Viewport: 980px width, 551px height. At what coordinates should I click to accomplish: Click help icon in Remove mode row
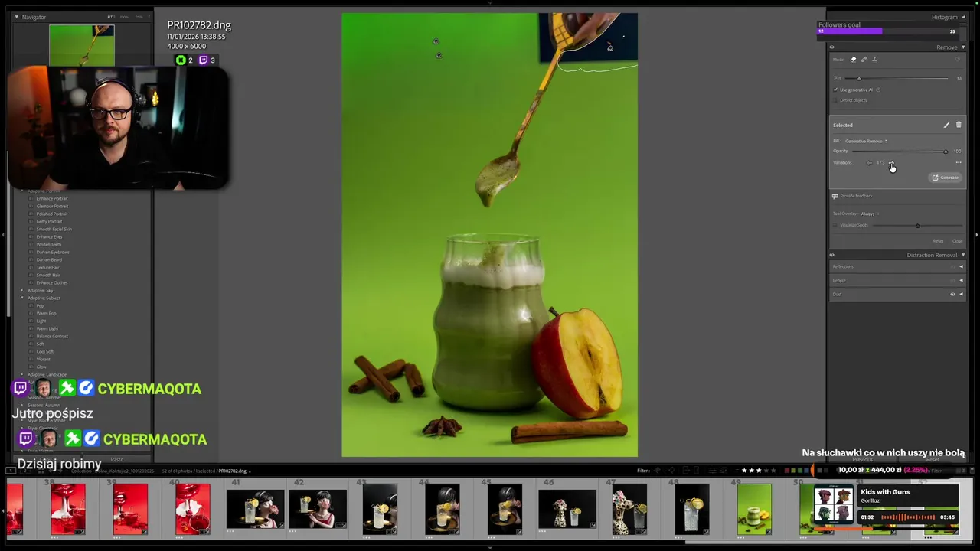point(957,59)
